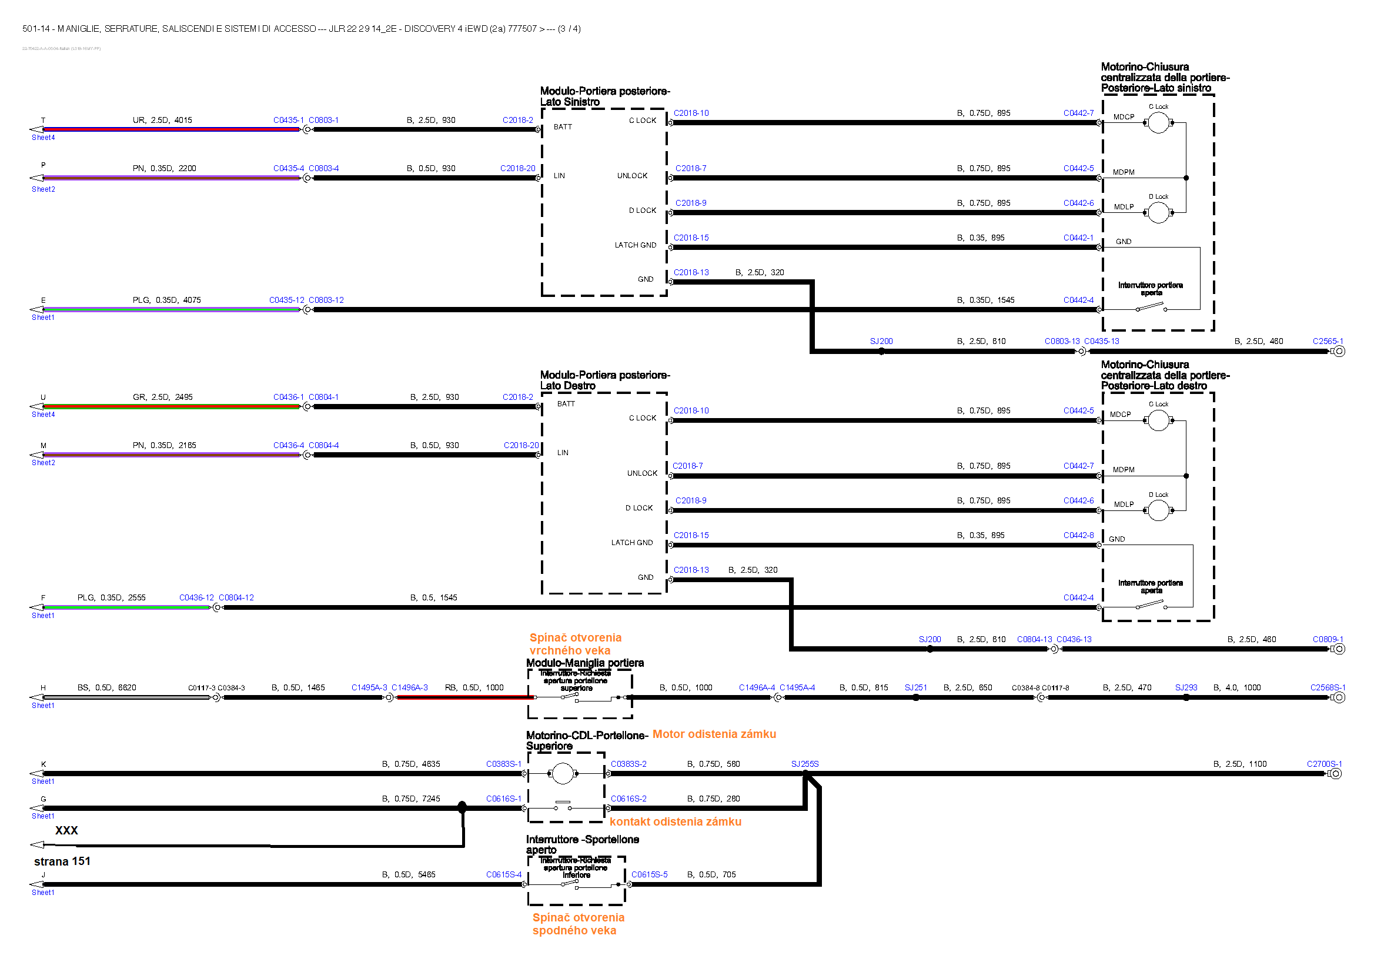This screenshot has height=972, width=1374.
Task: Click the ground eyelet symbol at C2568S-1
Action: point(1339,697)
